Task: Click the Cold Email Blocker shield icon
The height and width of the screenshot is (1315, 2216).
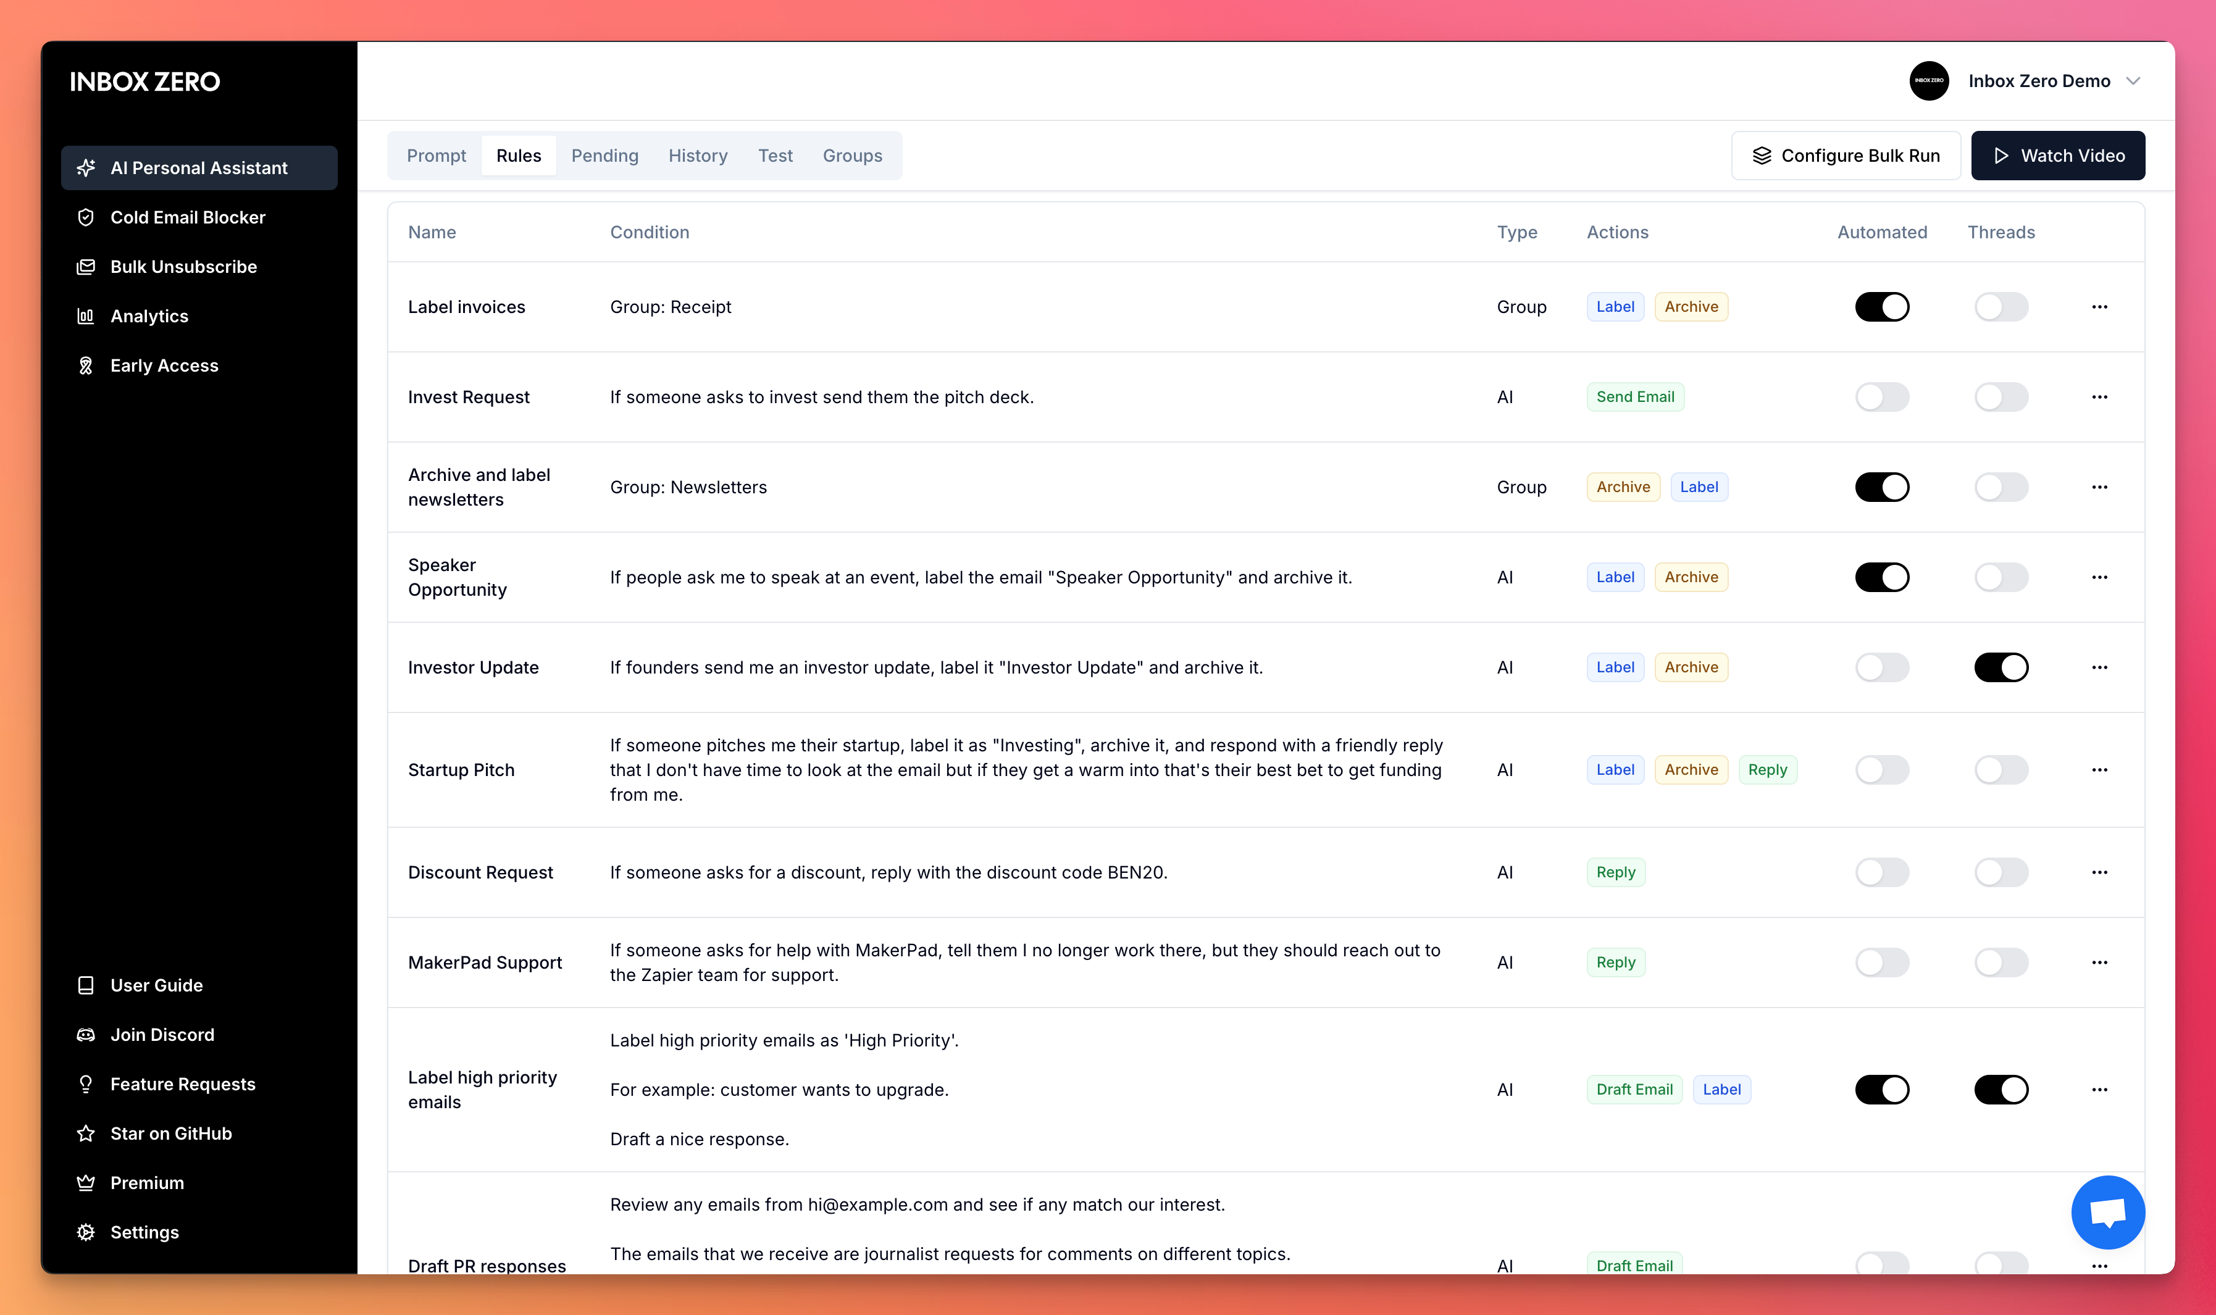Action: tap(86, 217)
